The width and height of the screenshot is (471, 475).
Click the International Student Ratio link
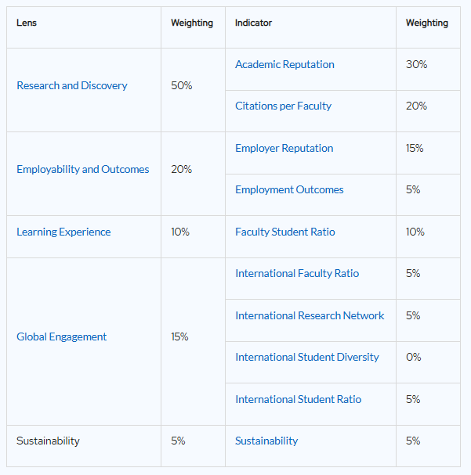298,399
